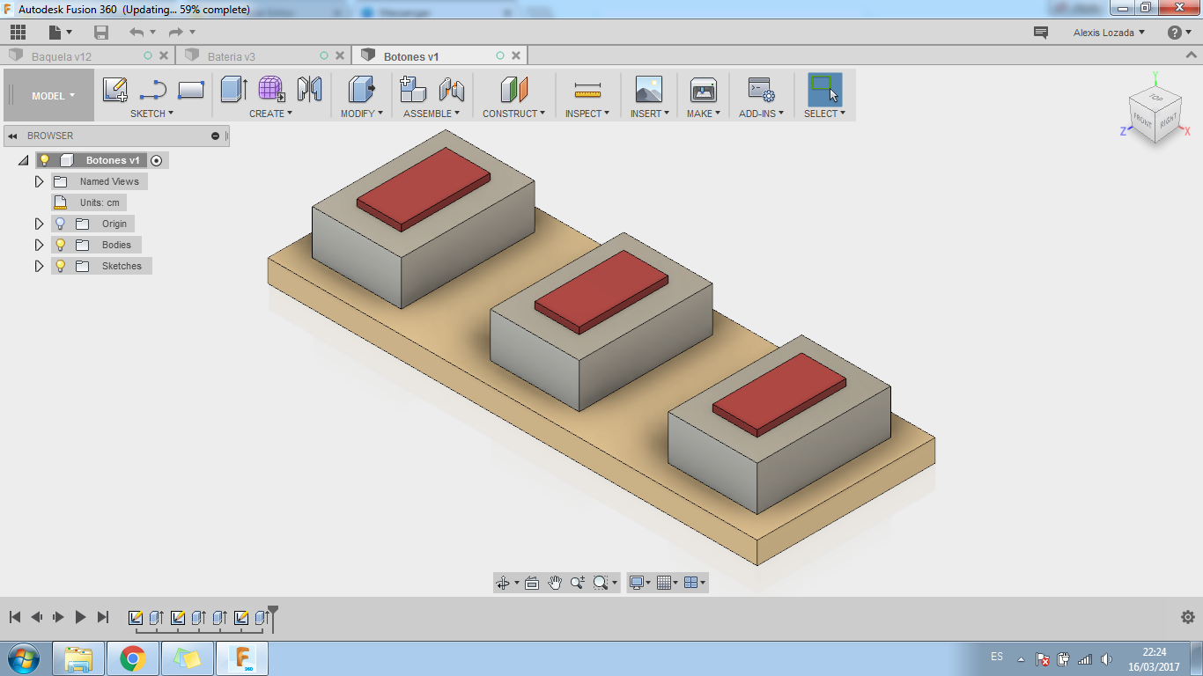Click the 3D Print icon in Make
Image resolution: width=1203 pixels, height=676 pixels.
pos(704,90)
